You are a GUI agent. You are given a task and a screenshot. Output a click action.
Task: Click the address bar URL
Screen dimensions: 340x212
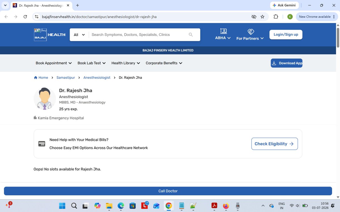point(99,17)
